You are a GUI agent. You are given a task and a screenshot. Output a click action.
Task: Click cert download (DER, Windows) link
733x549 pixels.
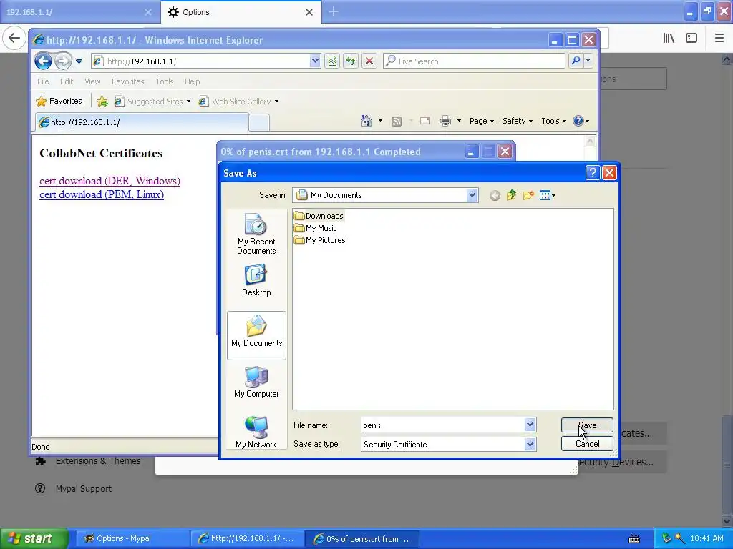(x=110, y=181)
